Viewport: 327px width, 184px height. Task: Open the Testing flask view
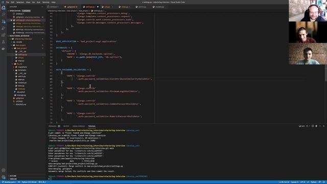click(x=4, y=42)
